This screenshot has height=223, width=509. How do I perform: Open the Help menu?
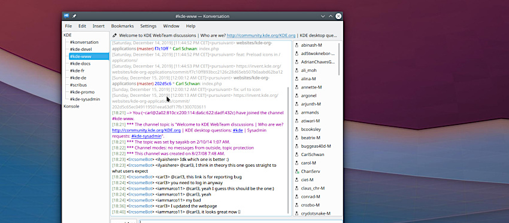[x=191, y=26]
